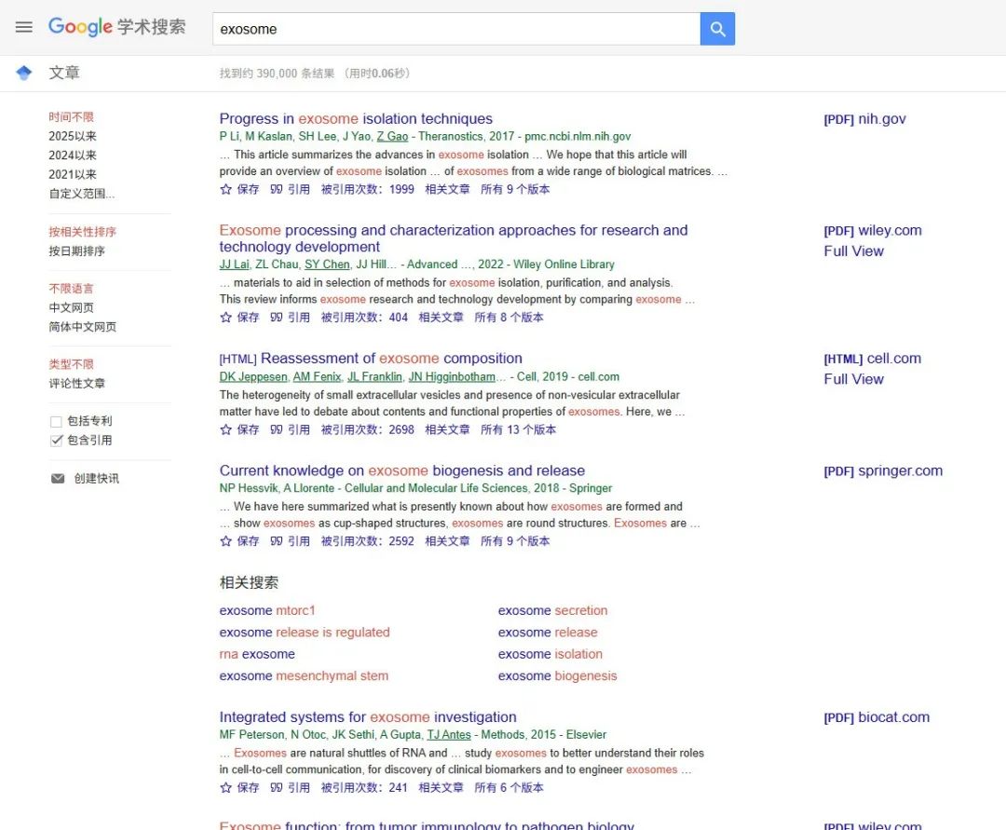Open [HTML] cell.com link

(x=873, y=359)
